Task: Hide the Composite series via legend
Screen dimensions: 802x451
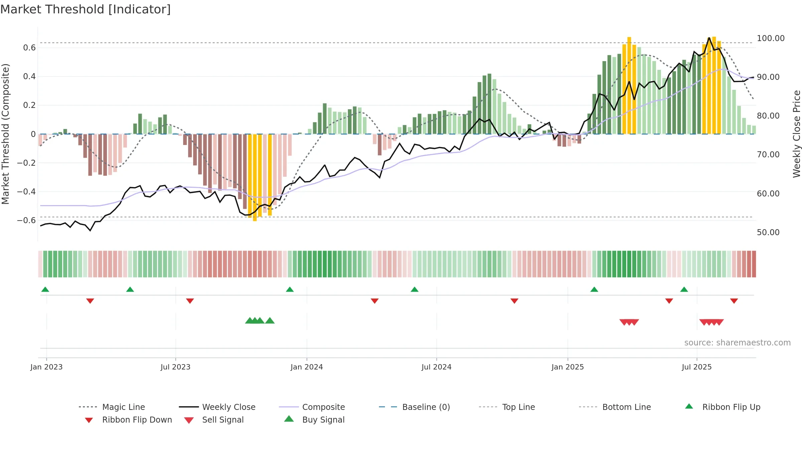Action: [x=312, y=407]
